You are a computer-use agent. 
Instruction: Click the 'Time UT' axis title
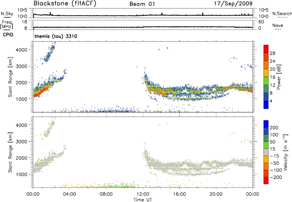tap(143, 200)
